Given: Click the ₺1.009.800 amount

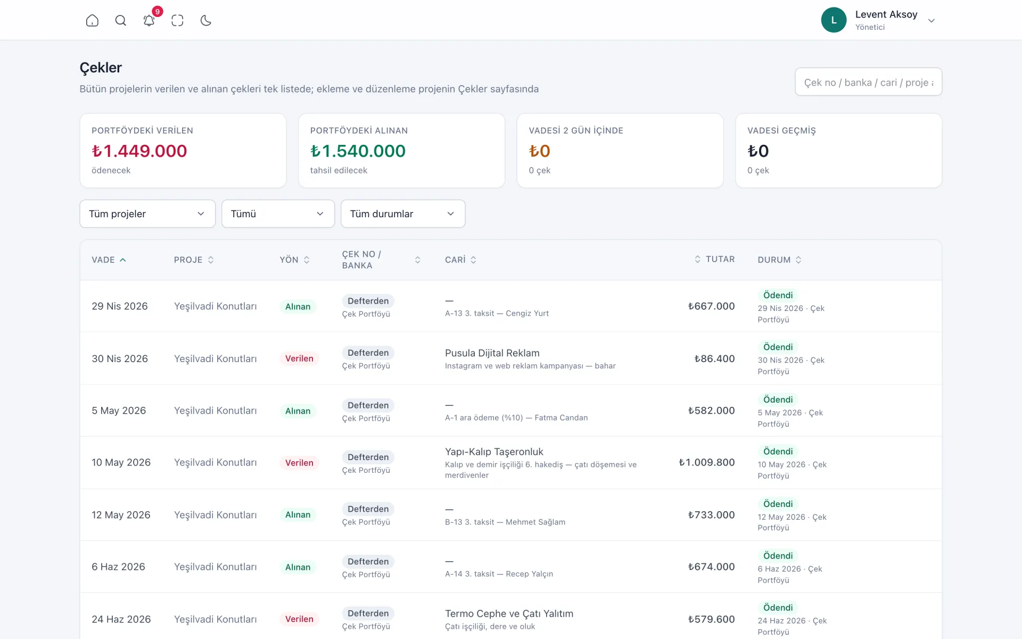Looking at the screenshot, I should pyautogui.click(x=707, y=462).
